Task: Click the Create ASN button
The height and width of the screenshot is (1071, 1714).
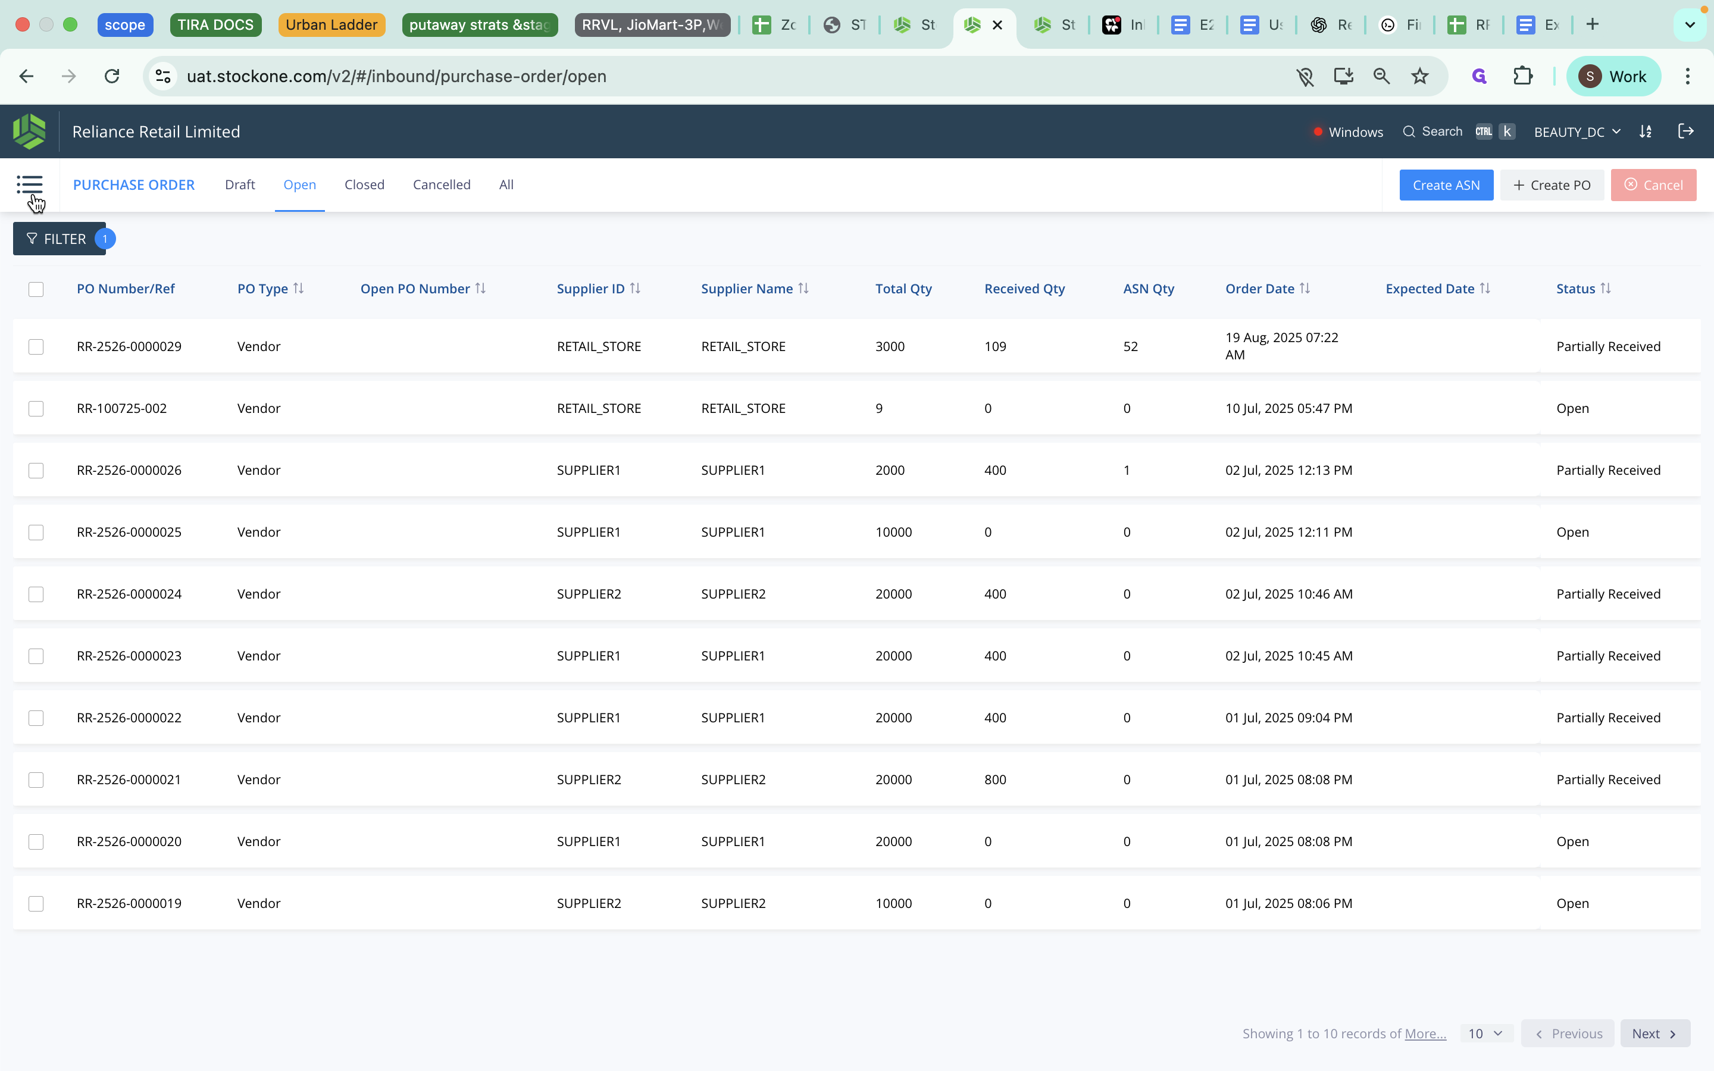Action: point(1446,185)
